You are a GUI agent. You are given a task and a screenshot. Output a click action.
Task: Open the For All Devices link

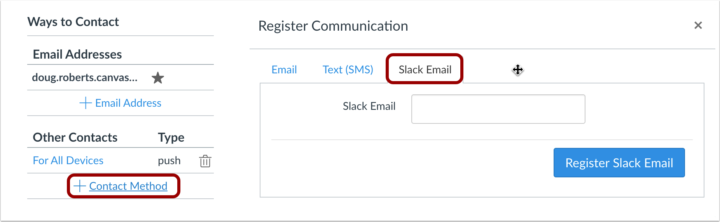[x=68, y=160]
